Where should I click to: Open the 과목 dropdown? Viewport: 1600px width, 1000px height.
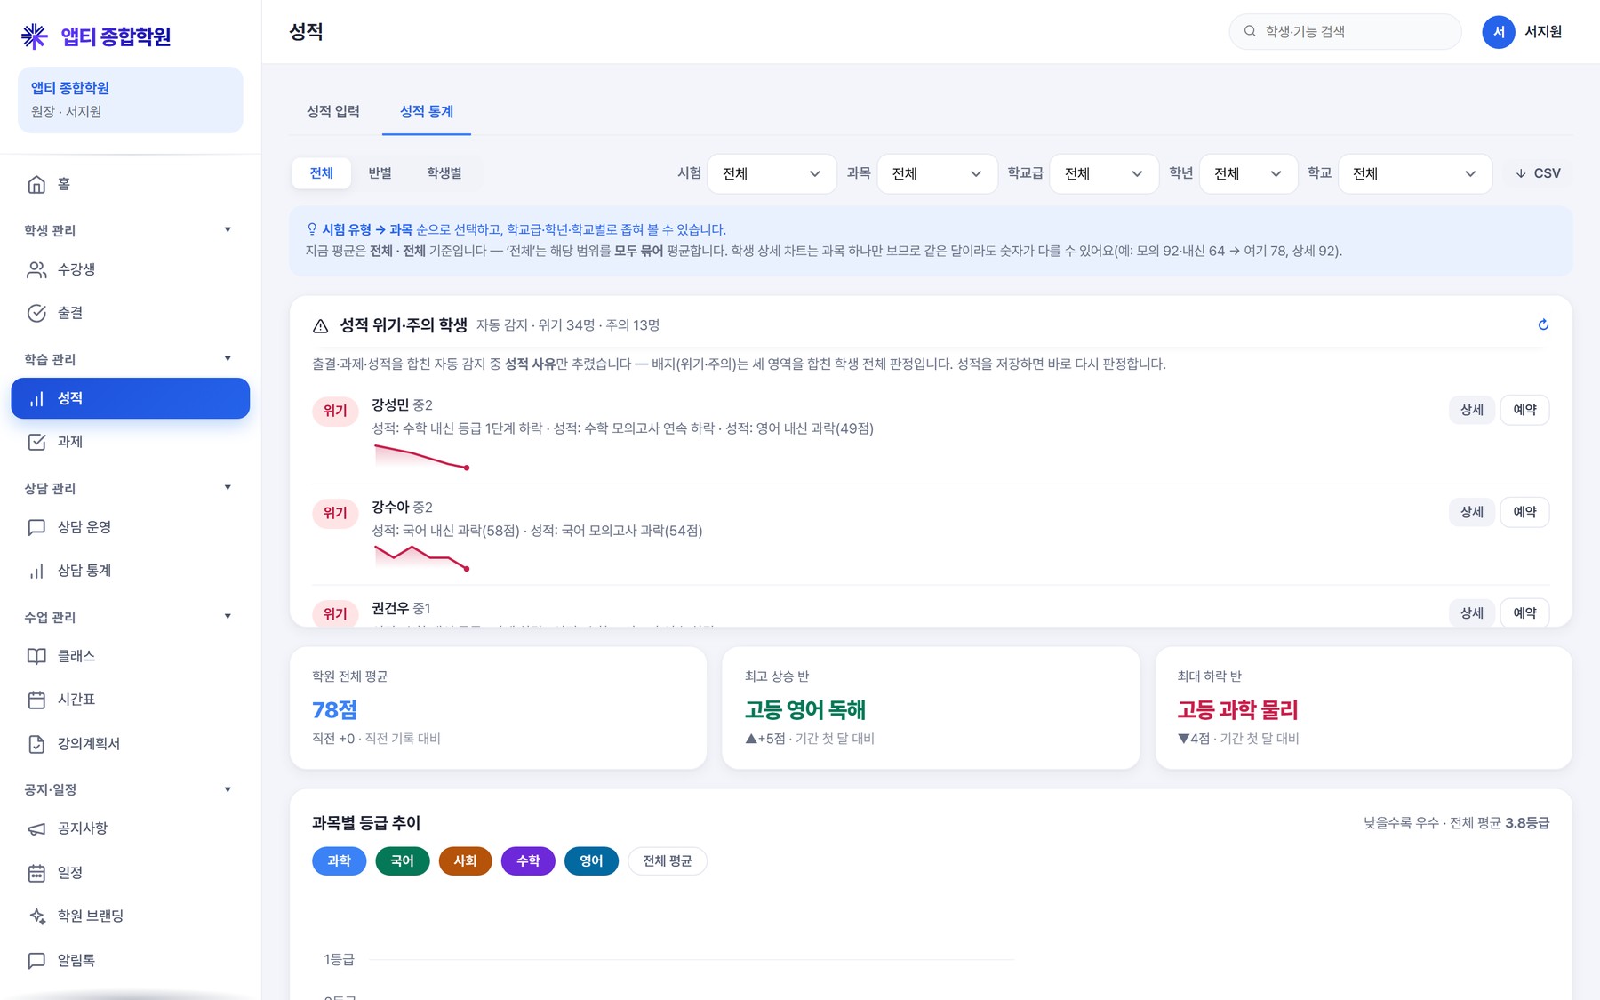tap(936, 173)
